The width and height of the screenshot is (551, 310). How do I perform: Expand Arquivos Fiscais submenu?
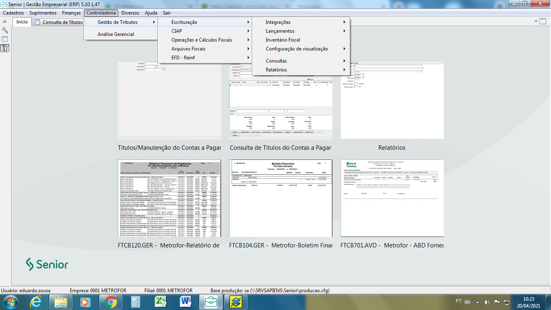205,49
